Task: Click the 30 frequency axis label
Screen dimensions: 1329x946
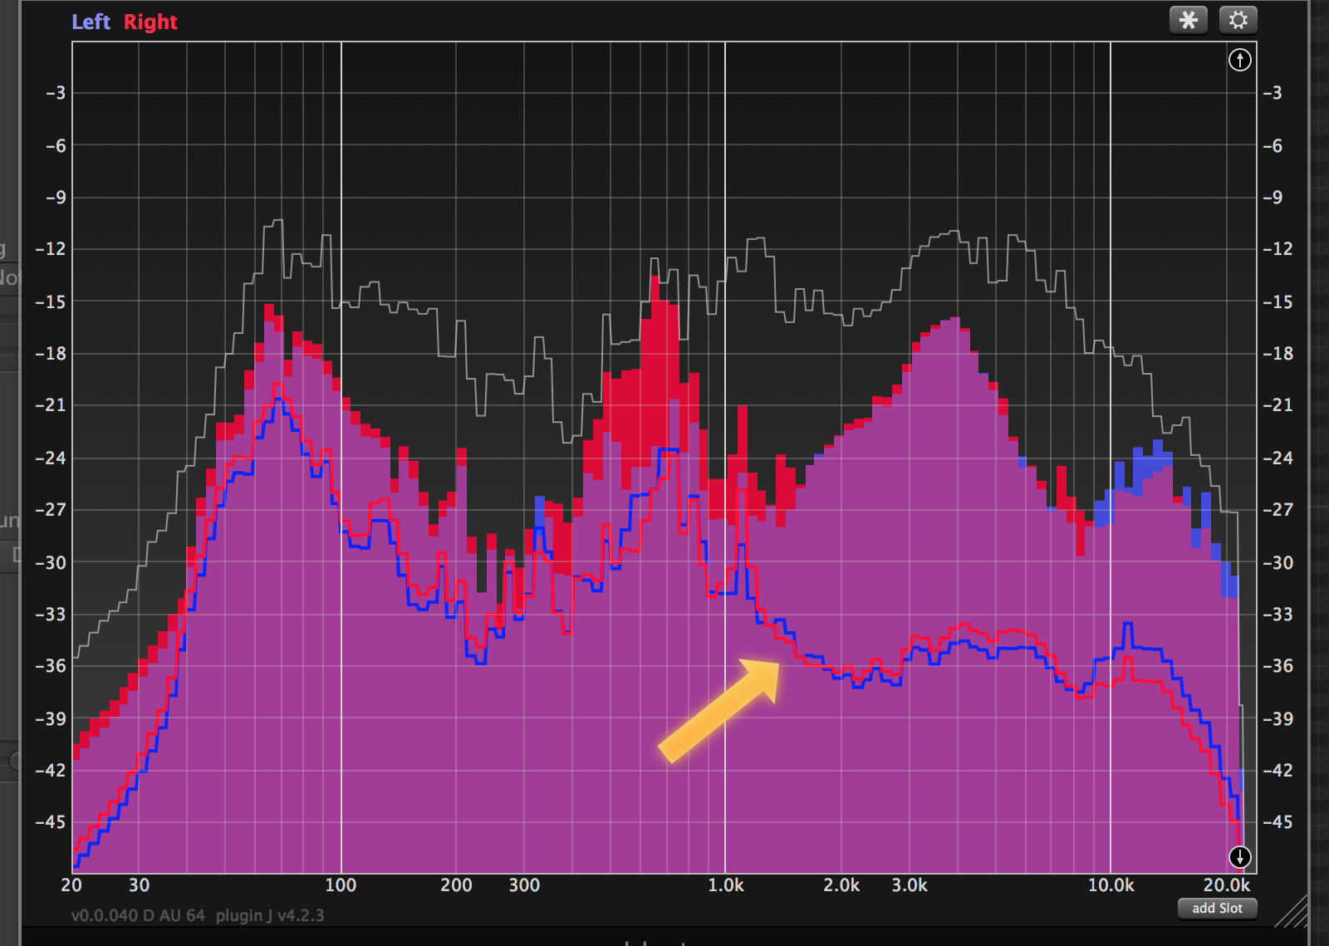Action: pyautogui.click(x=140, y=885)
